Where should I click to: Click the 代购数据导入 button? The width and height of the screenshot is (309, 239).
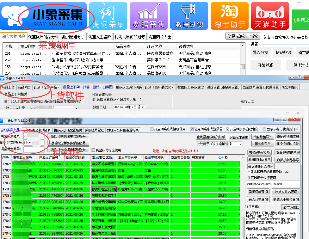coord(262,137)
